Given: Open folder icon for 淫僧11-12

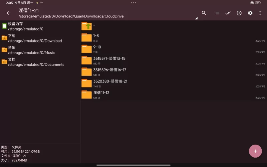Looking at the screenshot, I should [x=86, y=95].
